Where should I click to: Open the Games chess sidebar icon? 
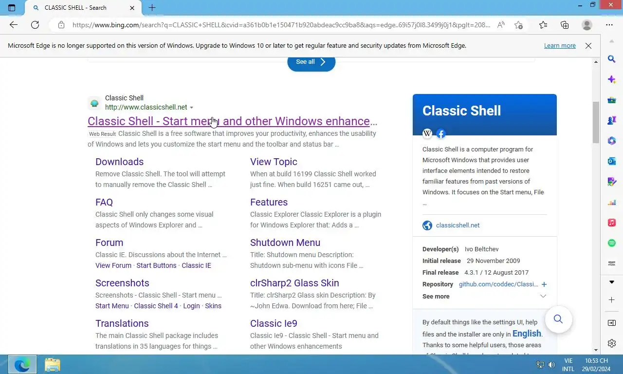click(612, 120)
